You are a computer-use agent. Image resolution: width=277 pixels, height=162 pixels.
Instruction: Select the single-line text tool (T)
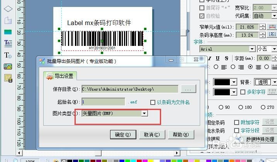point(8,55)
